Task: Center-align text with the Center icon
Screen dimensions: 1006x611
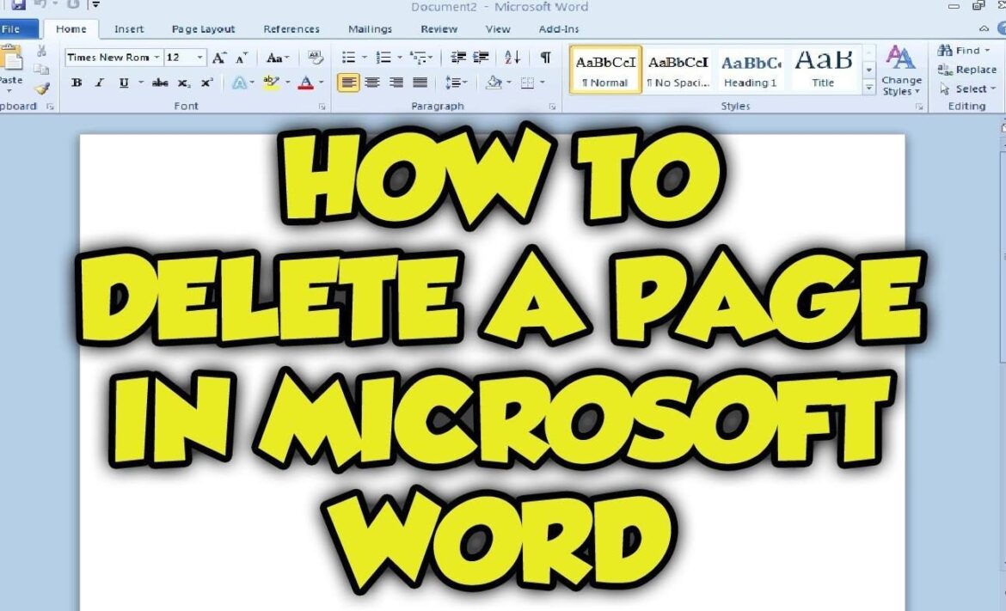Action: pos(372,83)
